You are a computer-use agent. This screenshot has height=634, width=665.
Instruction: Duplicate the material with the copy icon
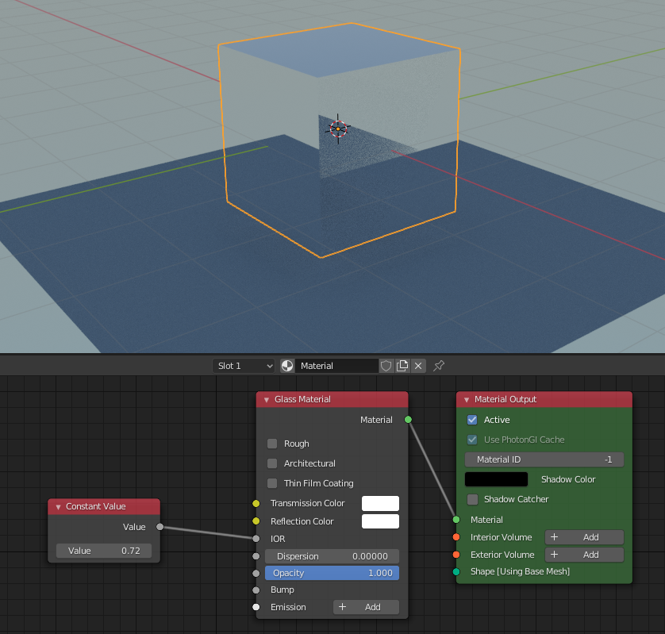[x=402, y=366]
